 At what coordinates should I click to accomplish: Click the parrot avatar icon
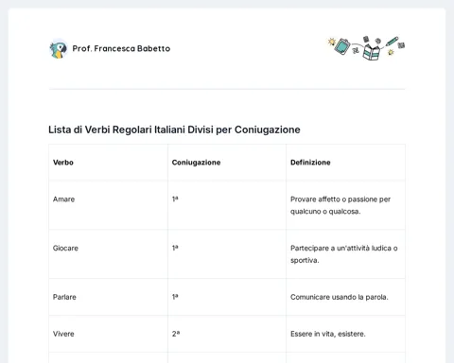click(59, 49)
